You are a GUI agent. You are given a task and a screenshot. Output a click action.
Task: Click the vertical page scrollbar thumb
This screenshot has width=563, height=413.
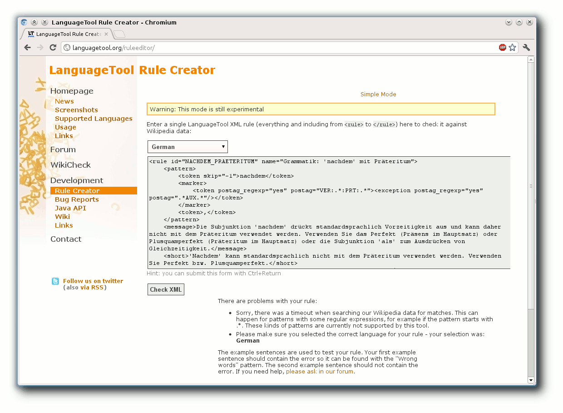531,186
